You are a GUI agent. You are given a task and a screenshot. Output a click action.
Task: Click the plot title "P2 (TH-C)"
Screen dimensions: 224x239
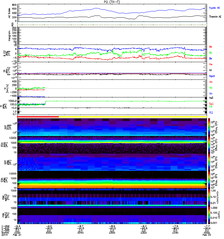112,2
